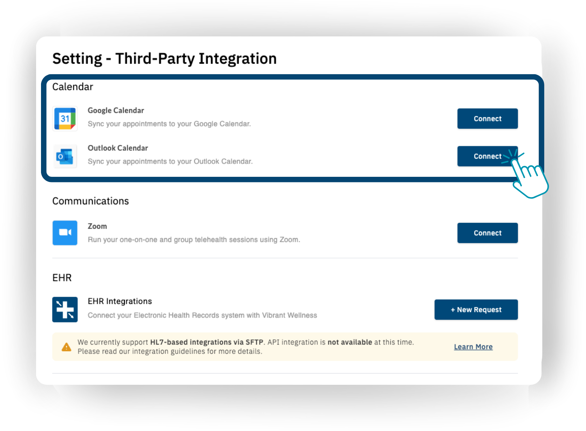
Task: Click the Setting - Third-Party Integration title
Action: 164,58
